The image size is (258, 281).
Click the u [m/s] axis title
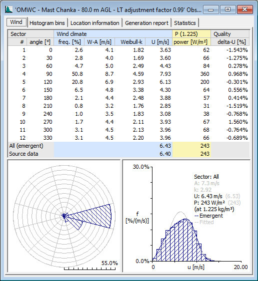click(x=196, y=267)
